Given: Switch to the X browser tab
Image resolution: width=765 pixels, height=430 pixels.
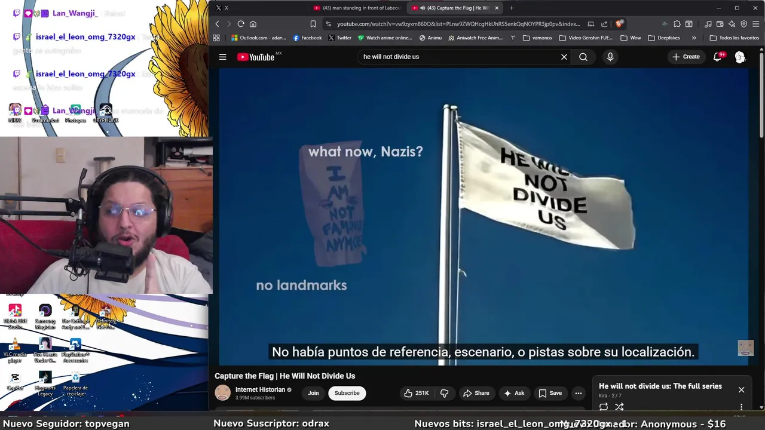Looking at the screenshot, I should 257,8.
